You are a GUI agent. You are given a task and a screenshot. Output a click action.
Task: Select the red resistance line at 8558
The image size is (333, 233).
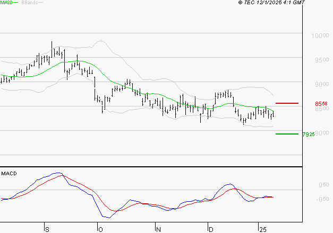tap(287, 103)
